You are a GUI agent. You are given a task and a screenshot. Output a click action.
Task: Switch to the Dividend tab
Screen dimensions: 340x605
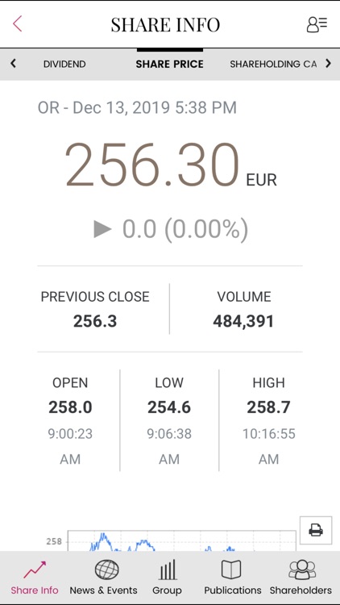coord(64,64)
